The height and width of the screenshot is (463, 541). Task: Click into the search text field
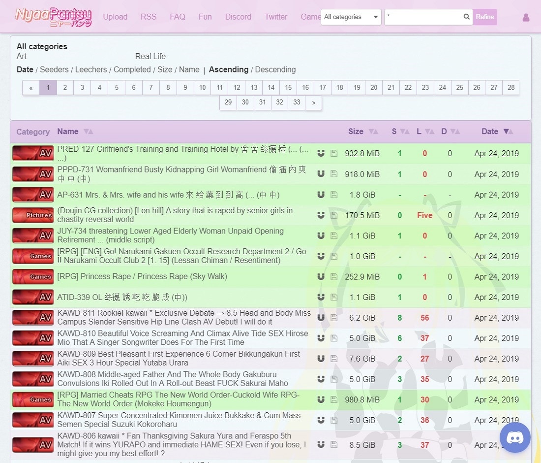click(x=423, y=17)
